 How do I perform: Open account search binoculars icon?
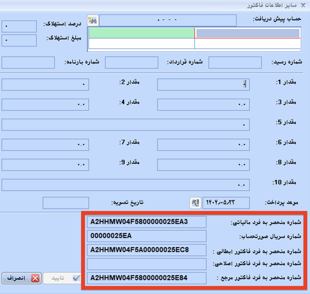[x=93, y=20]
